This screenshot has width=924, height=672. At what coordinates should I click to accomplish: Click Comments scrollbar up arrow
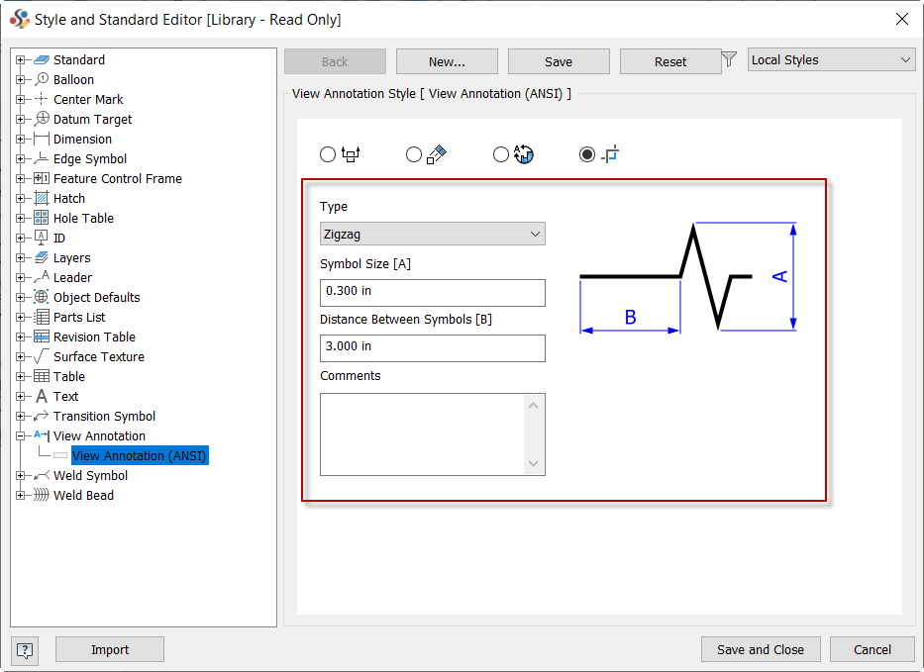pos(533,405)
